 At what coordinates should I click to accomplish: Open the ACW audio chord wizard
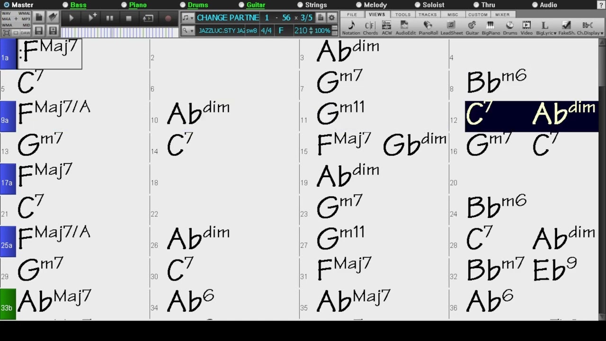pos(387,28)
